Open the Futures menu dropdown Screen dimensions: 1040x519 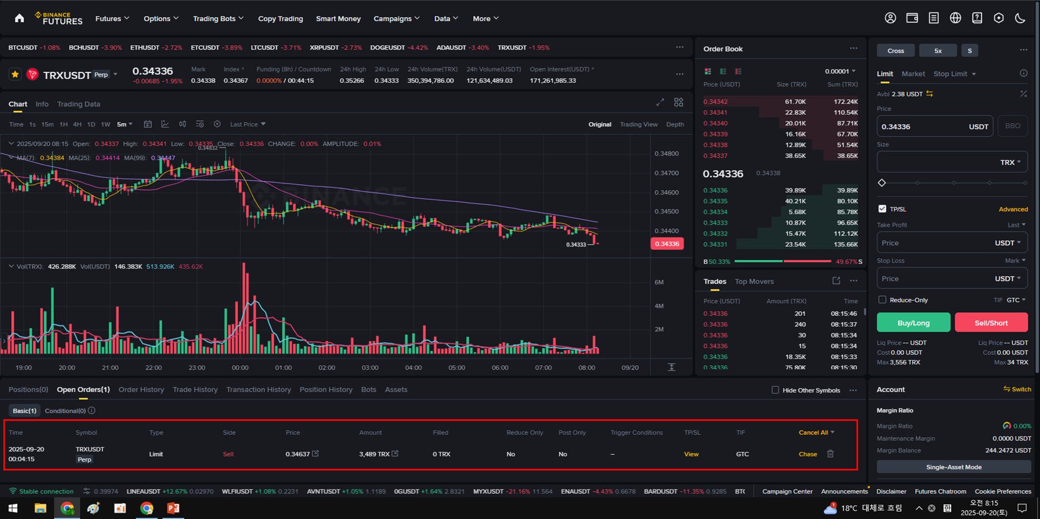click(x=112, y=18)
